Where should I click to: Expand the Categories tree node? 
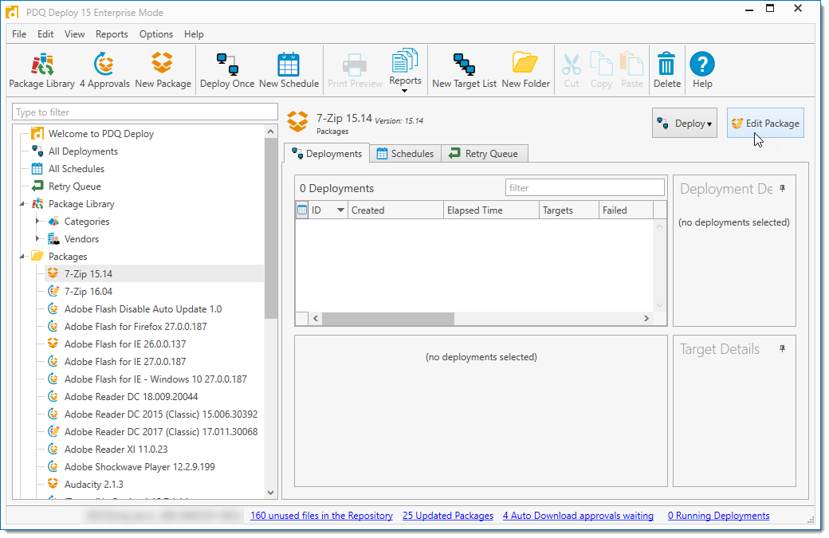(x=37, y=222)
